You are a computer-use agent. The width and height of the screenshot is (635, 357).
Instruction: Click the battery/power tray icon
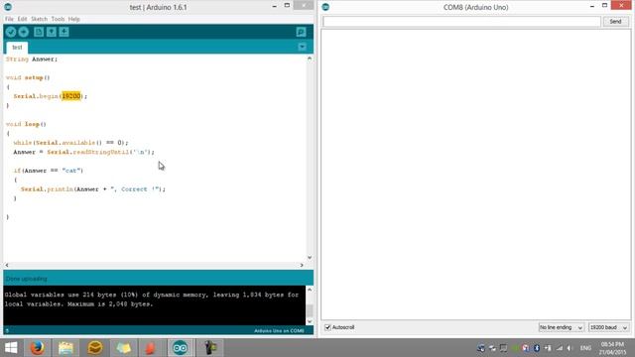point(548,348)
